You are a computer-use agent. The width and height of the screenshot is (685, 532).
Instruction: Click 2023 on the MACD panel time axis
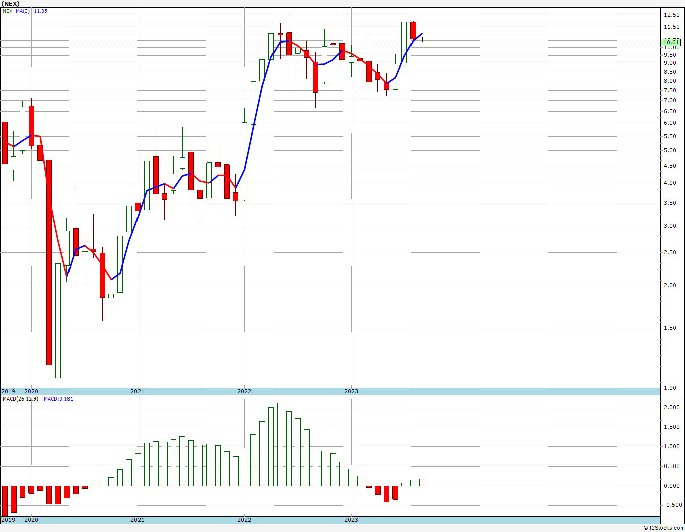tap(351, 520)
